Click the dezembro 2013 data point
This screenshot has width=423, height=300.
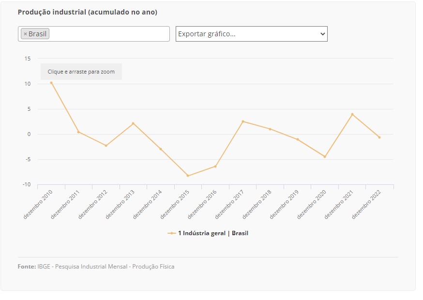click(133, 123)
